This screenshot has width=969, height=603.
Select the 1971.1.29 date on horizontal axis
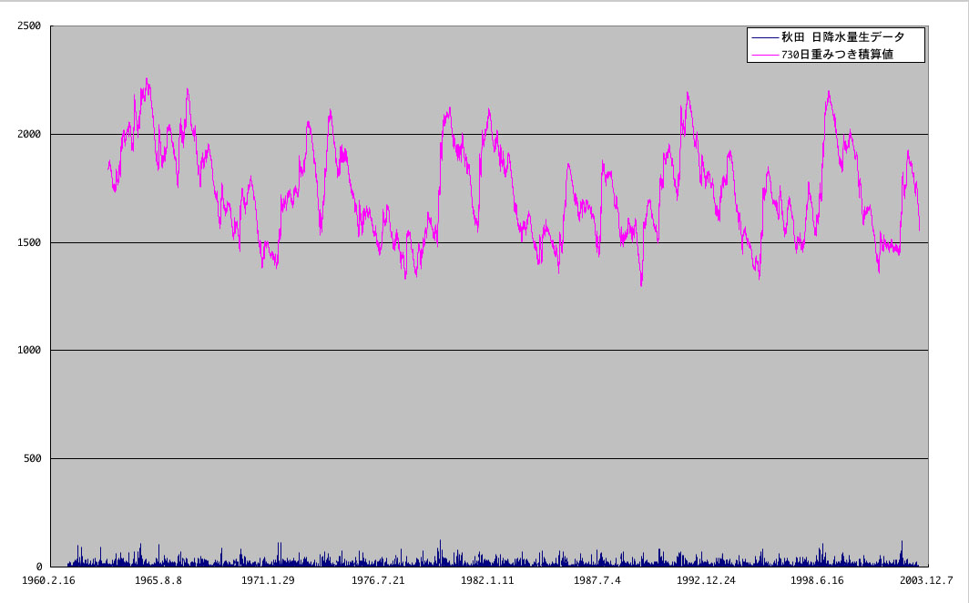pyautogui.click(x=268, y=580)
